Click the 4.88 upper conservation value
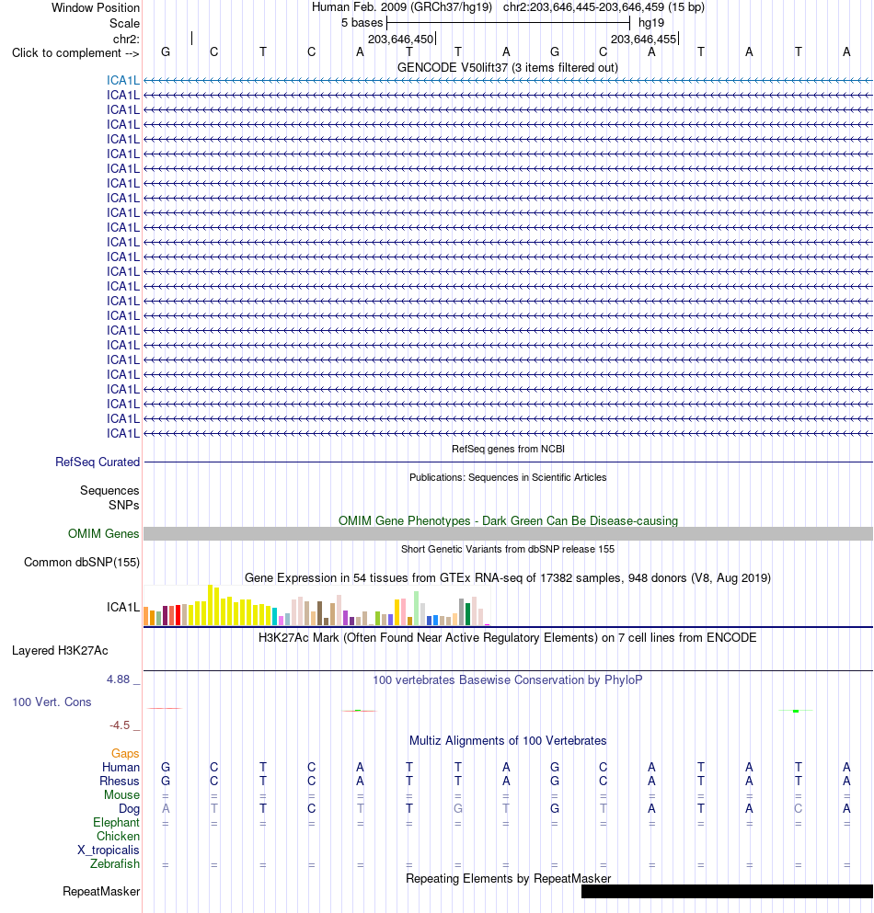Screen dimensions: 874x913 click(x=119, y=679)
